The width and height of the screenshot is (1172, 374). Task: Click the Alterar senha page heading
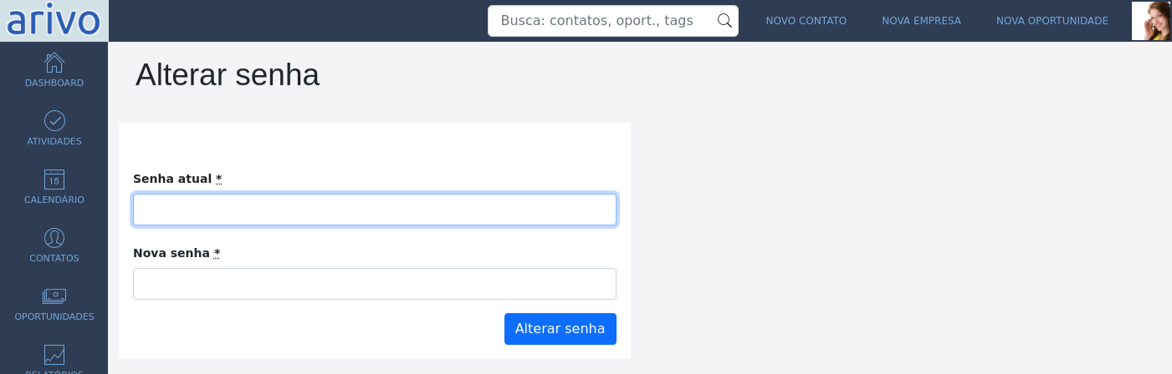[228, 75]
